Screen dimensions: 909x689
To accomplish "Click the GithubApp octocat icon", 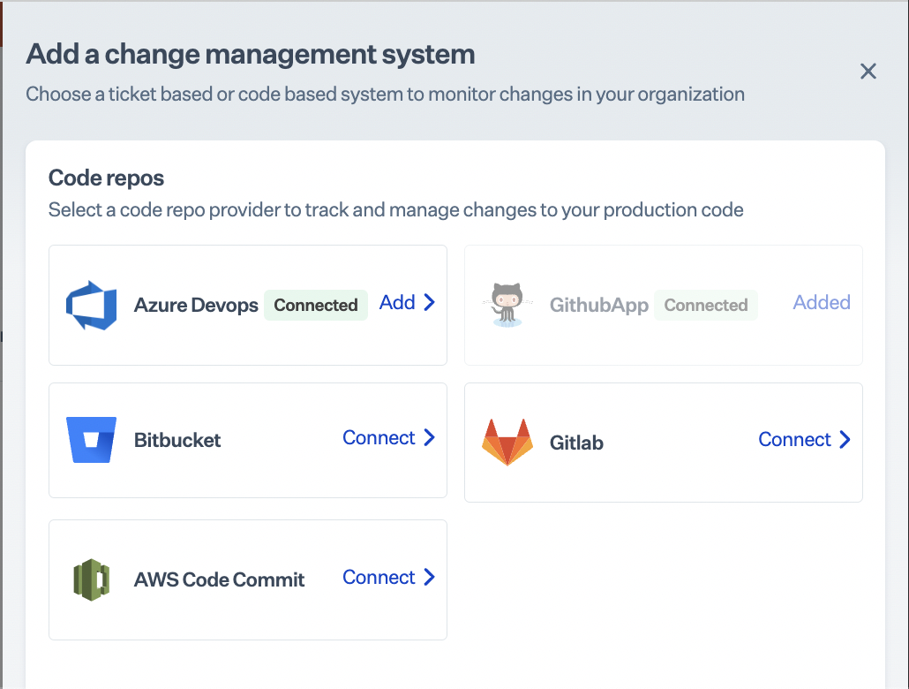I will [x=507, y=305].
